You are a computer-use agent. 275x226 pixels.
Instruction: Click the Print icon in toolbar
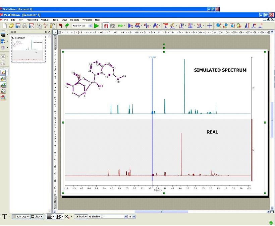click(24, 25)
